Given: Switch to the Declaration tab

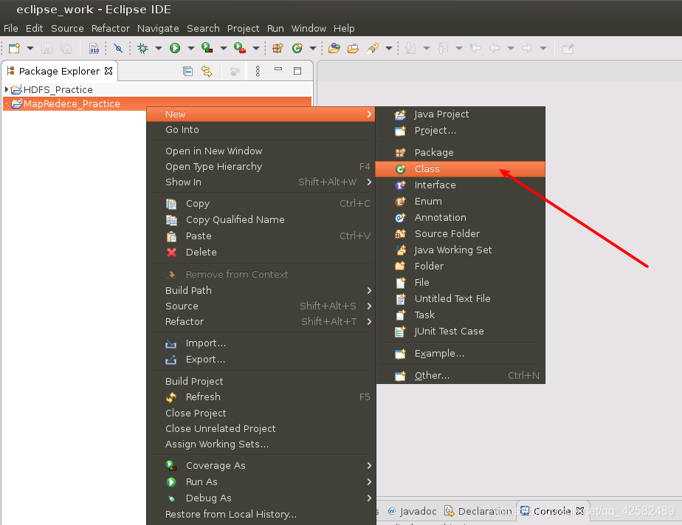Looking at the screenshot, I should coord(478,511).
